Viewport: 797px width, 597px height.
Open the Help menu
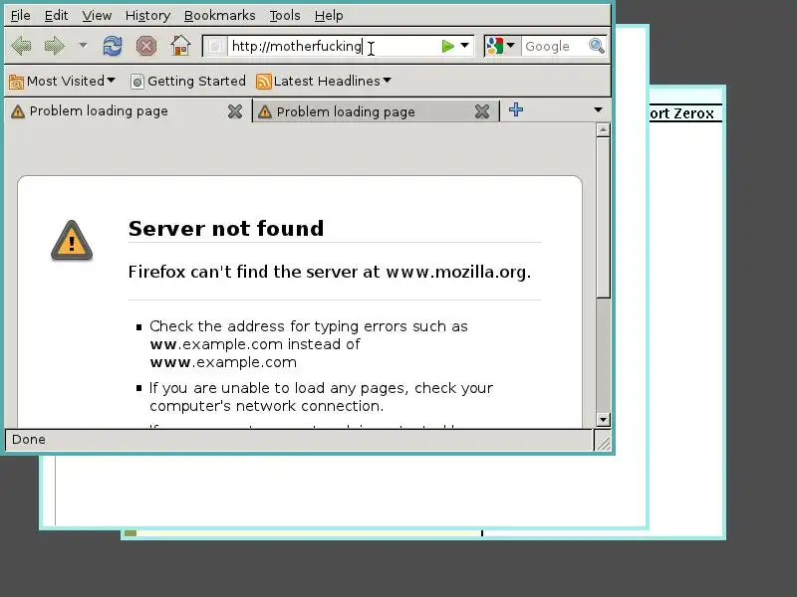[329, 16]
